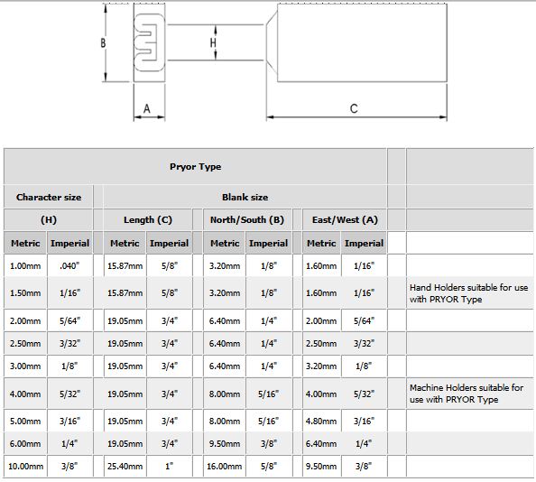The height and width of the screenshot is (482, 536).
Task: Click 'Hand Holders suitable for use with PRYOR Type'
Action: (x=468, y=293)
